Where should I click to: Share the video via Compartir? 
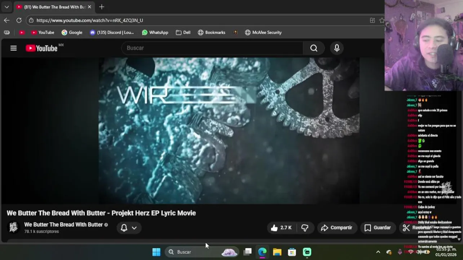pos(336,227)
